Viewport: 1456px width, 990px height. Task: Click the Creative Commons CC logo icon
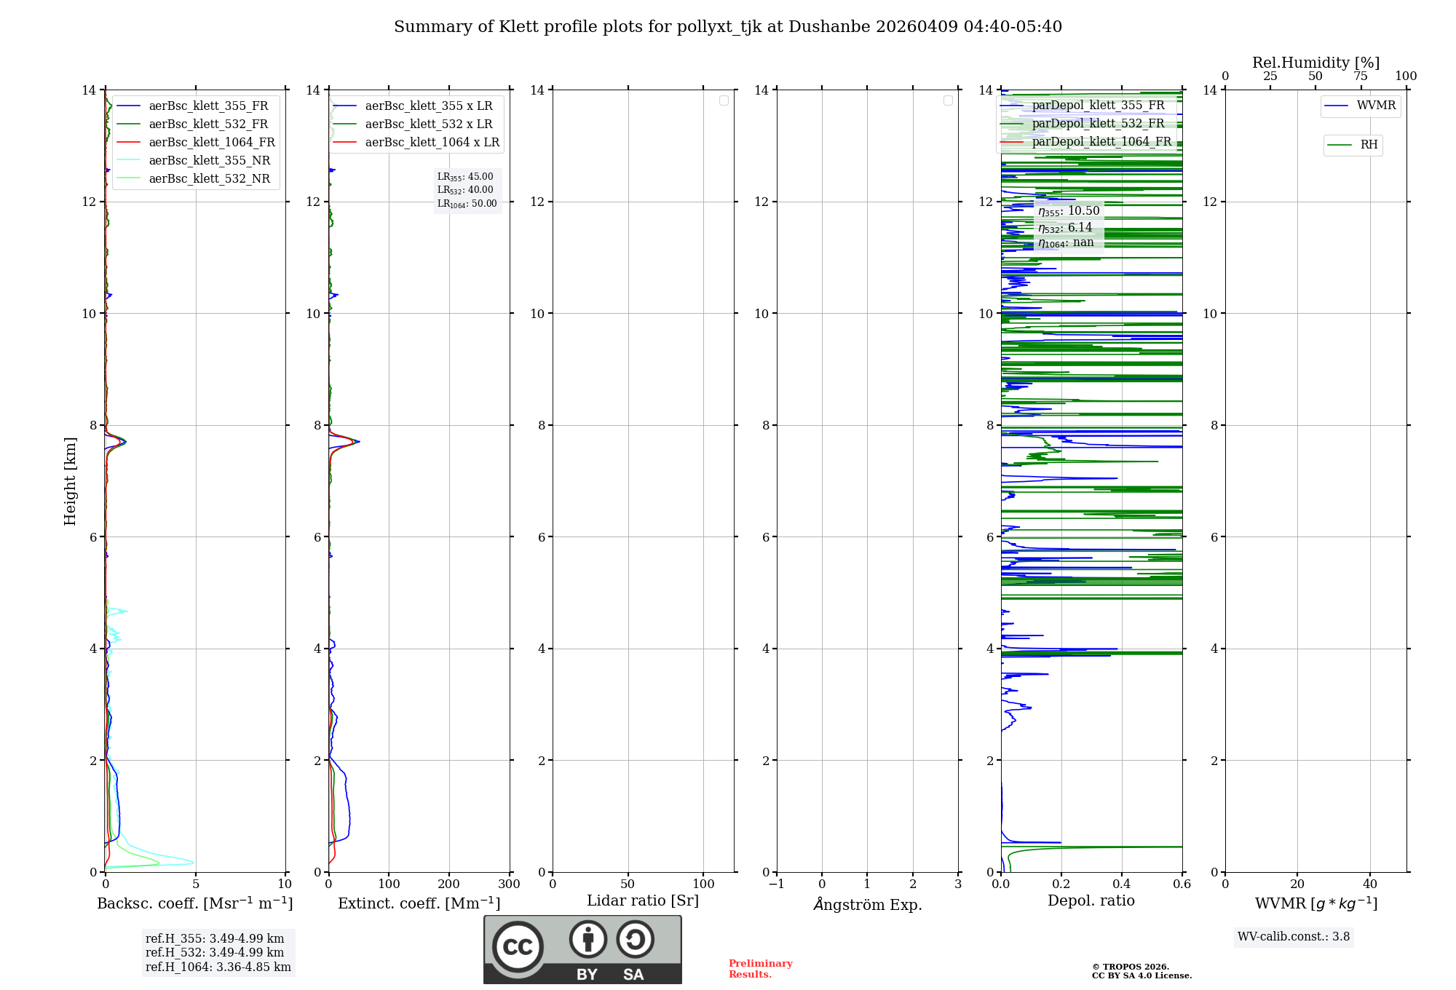coord(518,946)
